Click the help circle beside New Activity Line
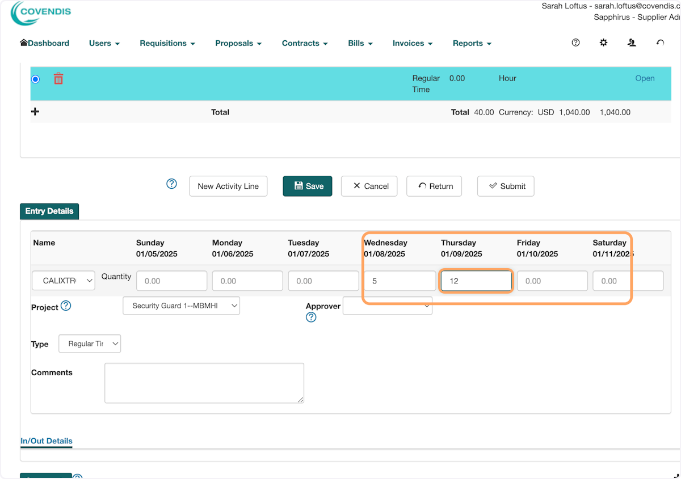681x479 pixels. tap(171, 184)
